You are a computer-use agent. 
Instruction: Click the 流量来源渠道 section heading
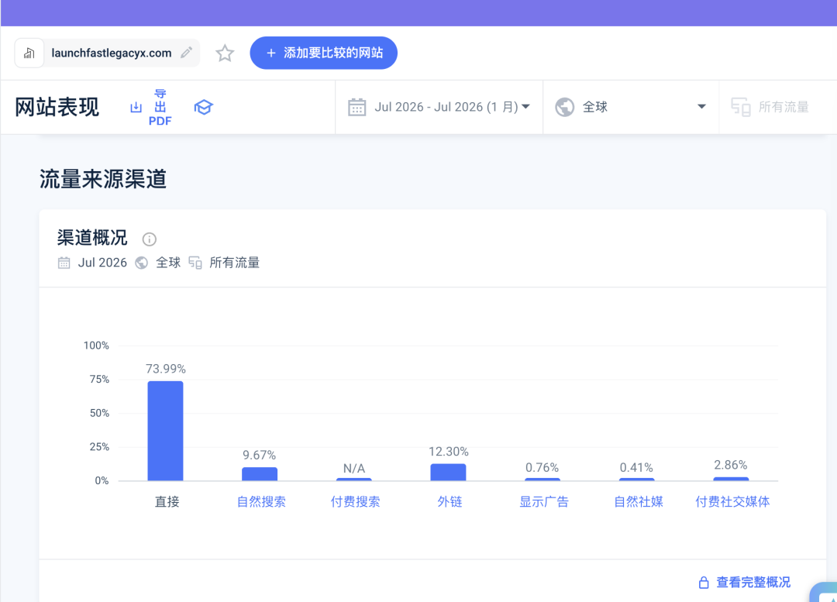pos(103,179)
